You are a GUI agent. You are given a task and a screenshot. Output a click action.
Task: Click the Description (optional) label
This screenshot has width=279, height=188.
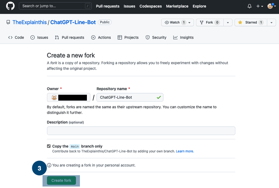pyautogui.click(x=65, y=122)
